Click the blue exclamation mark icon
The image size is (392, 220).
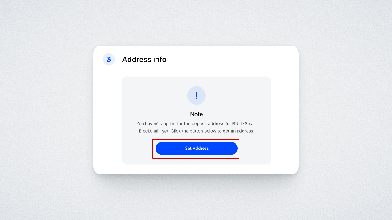197,95
